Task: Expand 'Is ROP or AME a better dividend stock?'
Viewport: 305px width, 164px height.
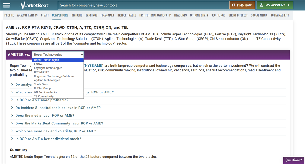Action: 48,139
